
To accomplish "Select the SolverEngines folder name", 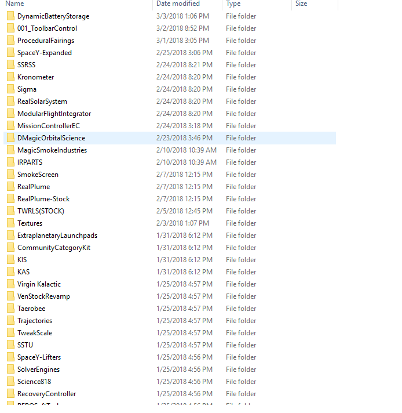I will [38, 369].
